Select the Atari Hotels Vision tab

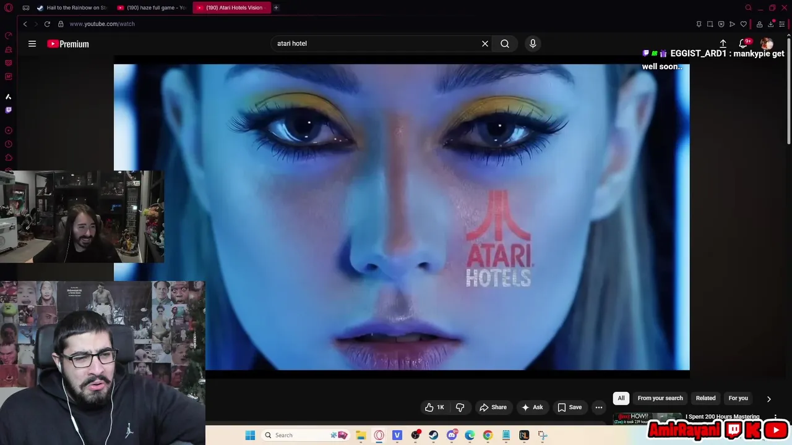(x=232, y=8)
